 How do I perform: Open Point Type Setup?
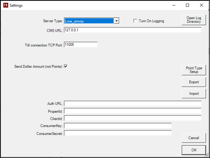[194, 70]
